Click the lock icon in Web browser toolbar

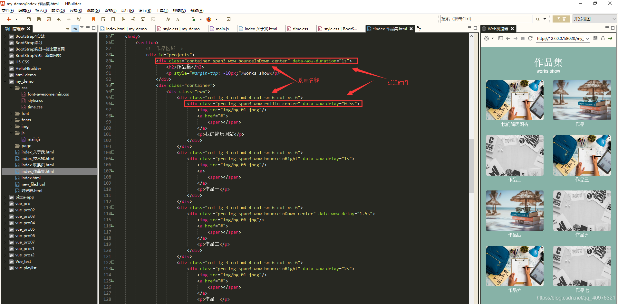point(603,38)
